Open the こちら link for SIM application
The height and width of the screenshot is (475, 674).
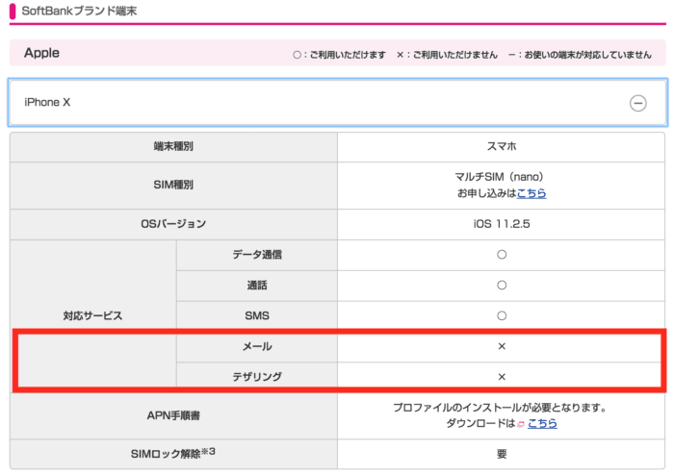click(x=531, y=193)
